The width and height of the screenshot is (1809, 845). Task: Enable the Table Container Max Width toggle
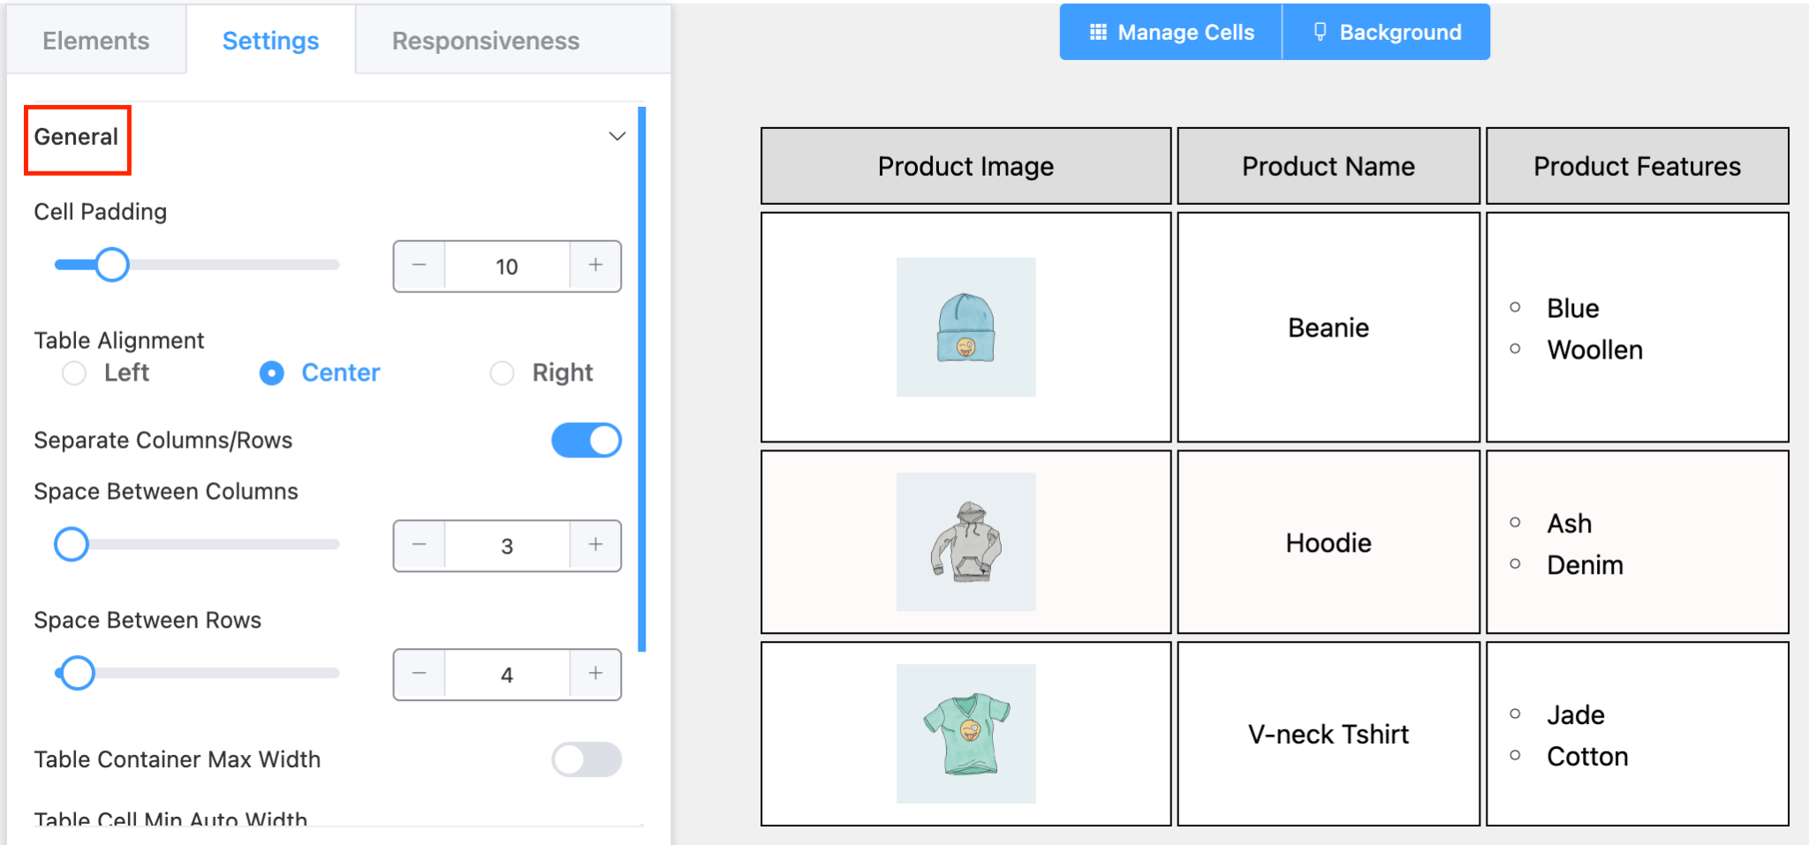tap(587, 758)
